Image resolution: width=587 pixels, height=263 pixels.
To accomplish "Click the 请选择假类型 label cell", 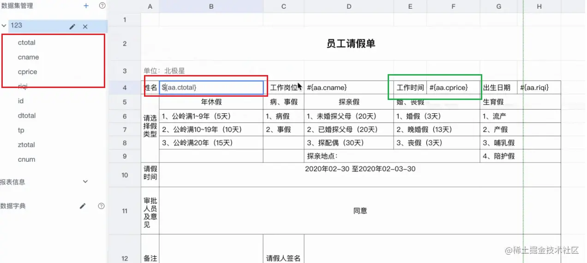I will click(150, 129).
